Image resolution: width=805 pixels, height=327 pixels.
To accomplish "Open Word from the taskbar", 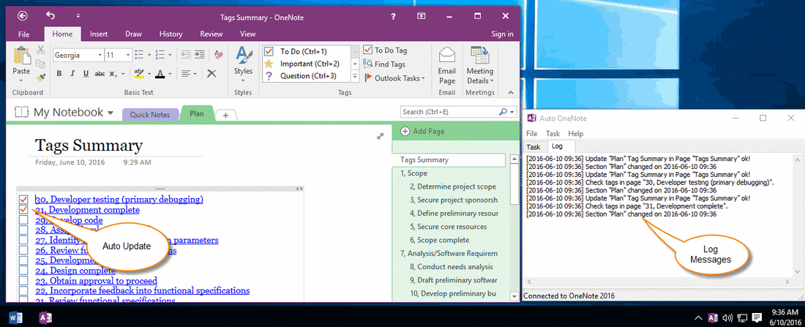I will [16, 317].
